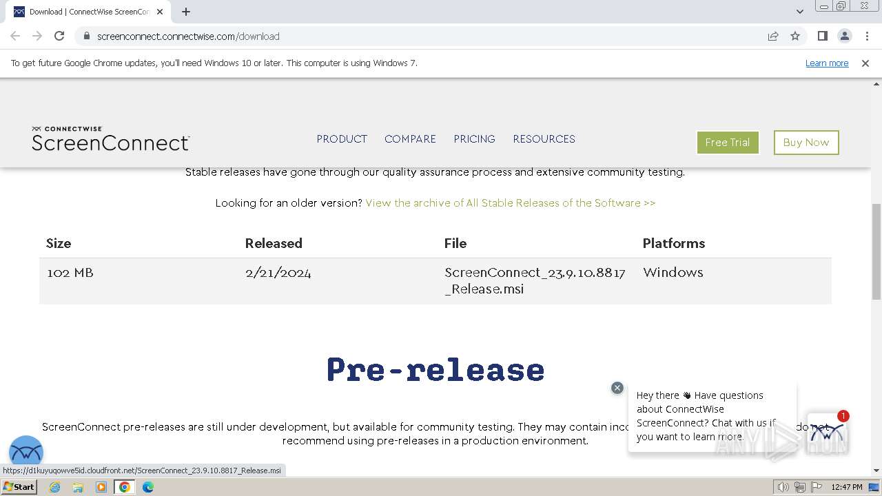Image resolution: width=882 pixels, height=496 pixels.
Task: Open Action Center flag icon
Action: [x=817, y=487]
